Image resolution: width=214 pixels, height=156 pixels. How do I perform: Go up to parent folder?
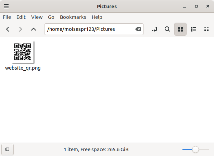point(34,29)
